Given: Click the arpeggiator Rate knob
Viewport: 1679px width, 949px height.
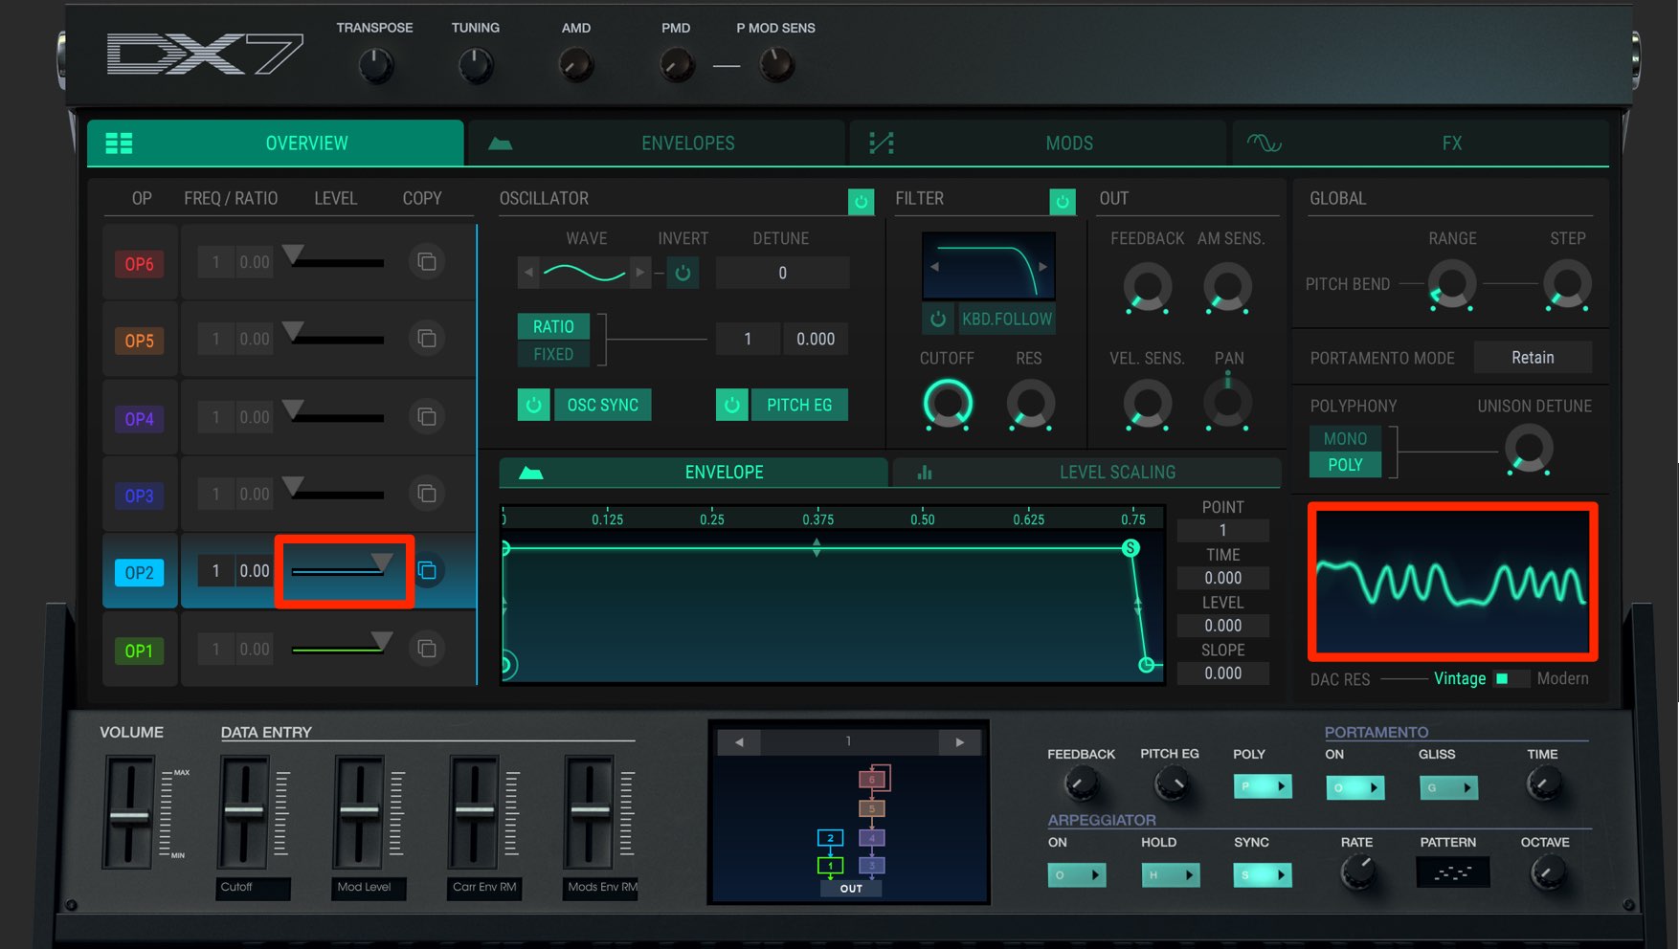Looking at the screenshot, I should (1357, 872).
